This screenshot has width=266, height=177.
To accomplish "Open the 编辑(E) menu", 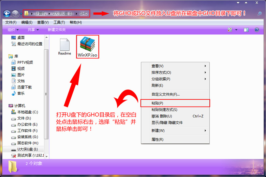I will point(27,22).
